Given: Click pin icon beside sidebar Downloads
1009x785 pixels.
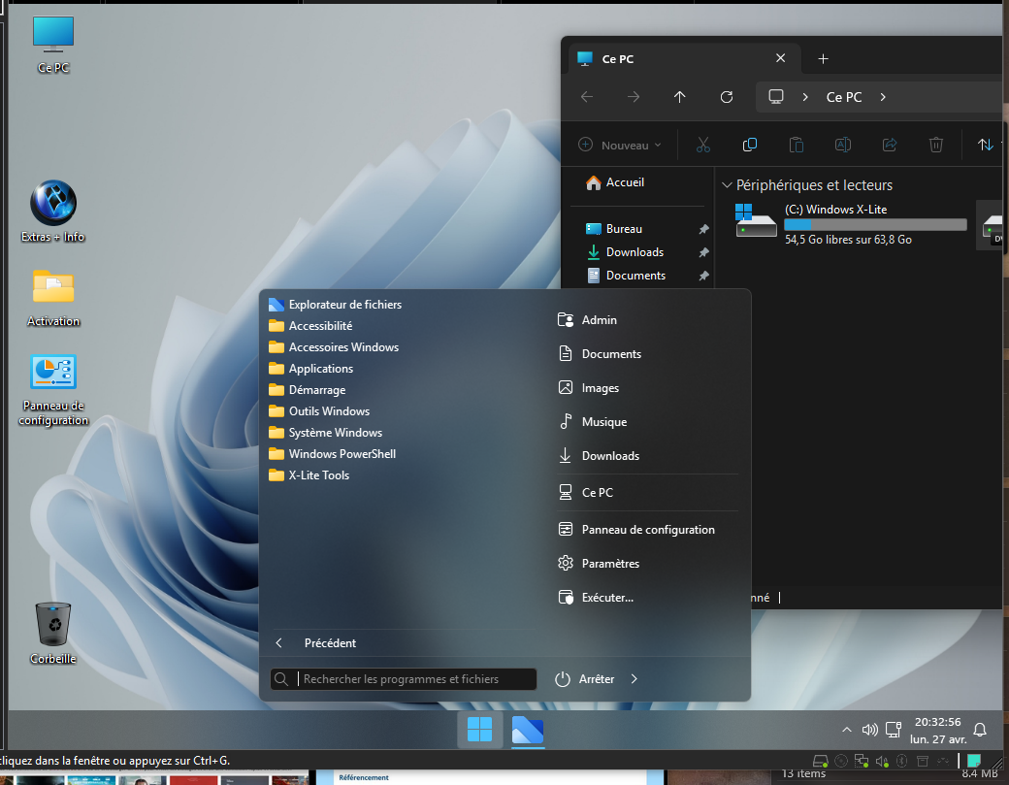Looking at the screenshot, I should tap(704, 252).
